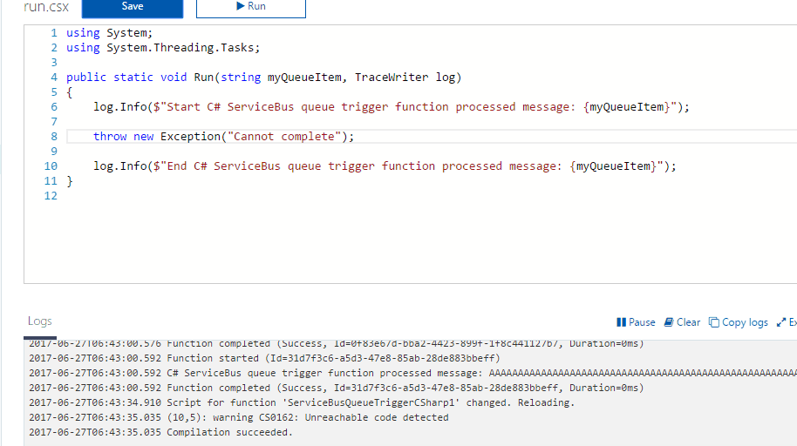
Task: Click the pause icon in Logs toolbar
Action: (x=621, y=322)
